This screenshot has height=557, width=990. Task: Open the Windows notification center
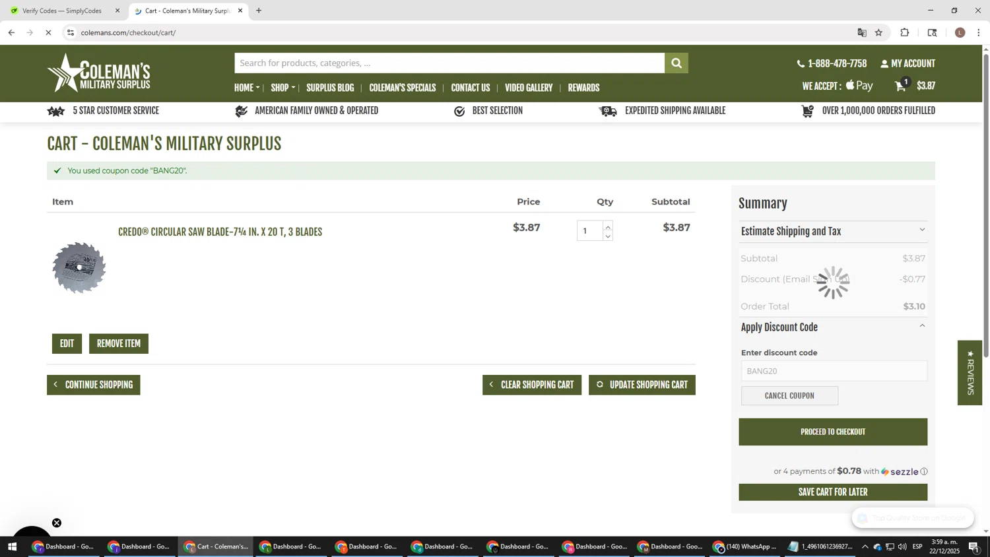click(973, 546)
